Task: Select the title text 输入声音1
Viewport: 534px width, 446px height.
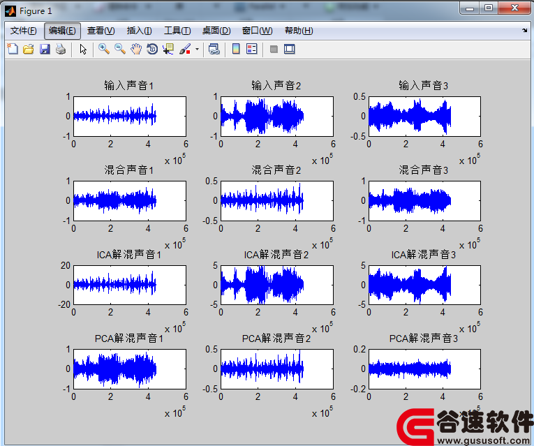Action: 129,85
